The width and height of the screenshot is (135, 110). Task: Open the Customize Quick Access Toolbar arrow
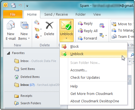point(27,6)
